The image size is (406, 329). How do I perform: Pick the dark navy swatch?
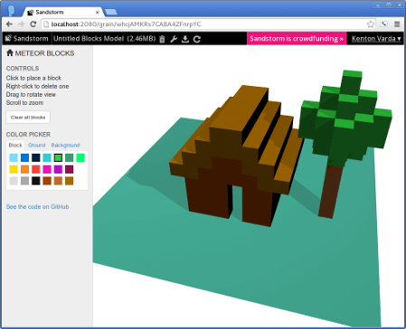(x=36, y=157)
